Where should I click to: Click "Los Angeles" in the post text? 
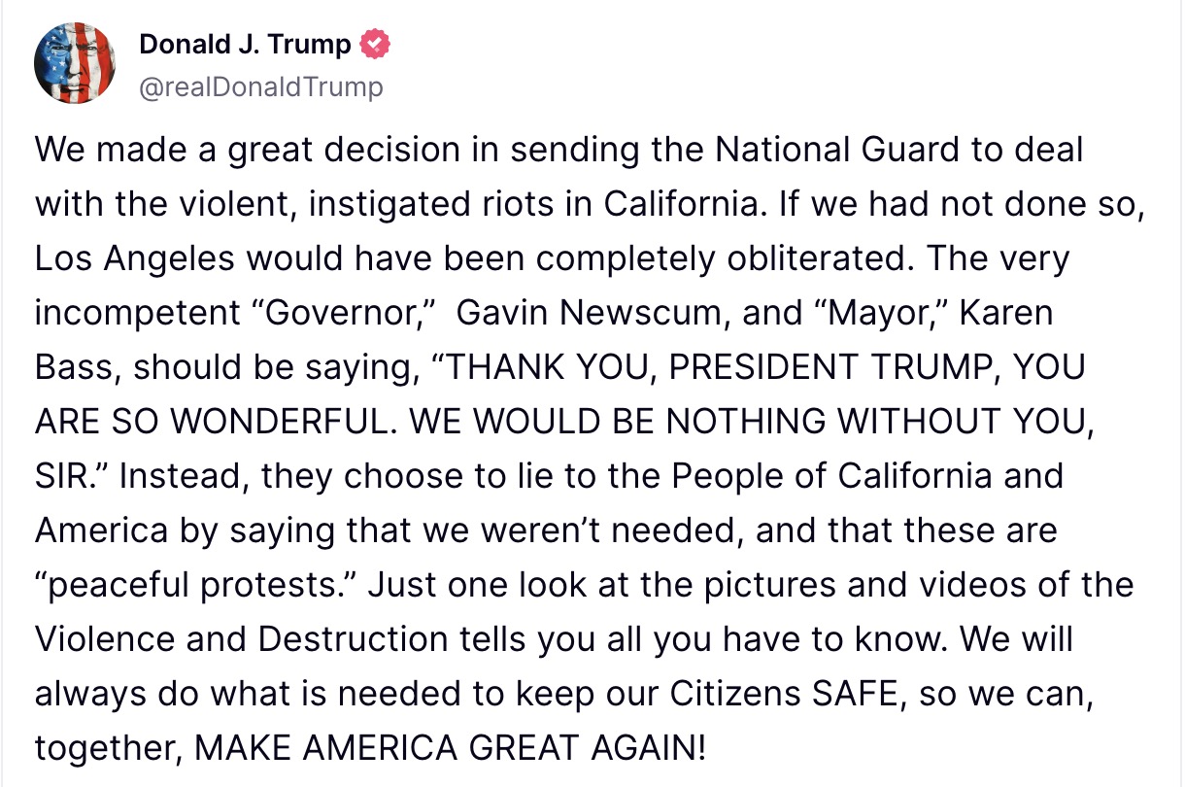pyautogui.click(x=135, y=259)
